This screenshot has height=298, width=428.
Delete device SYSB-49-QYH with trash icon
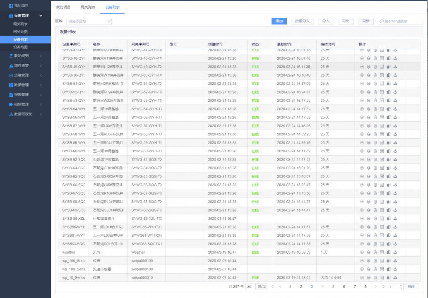click(375, 67)
